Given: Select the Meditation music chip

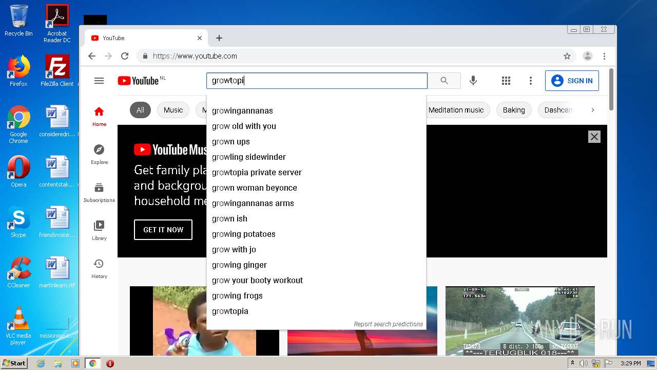Looking at the screenshot, I should [x=456, y=110].
